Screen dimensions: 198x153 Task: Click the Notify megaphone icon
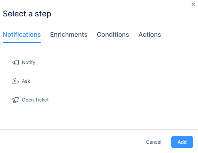pyautogui.click(x=16, y=62)
